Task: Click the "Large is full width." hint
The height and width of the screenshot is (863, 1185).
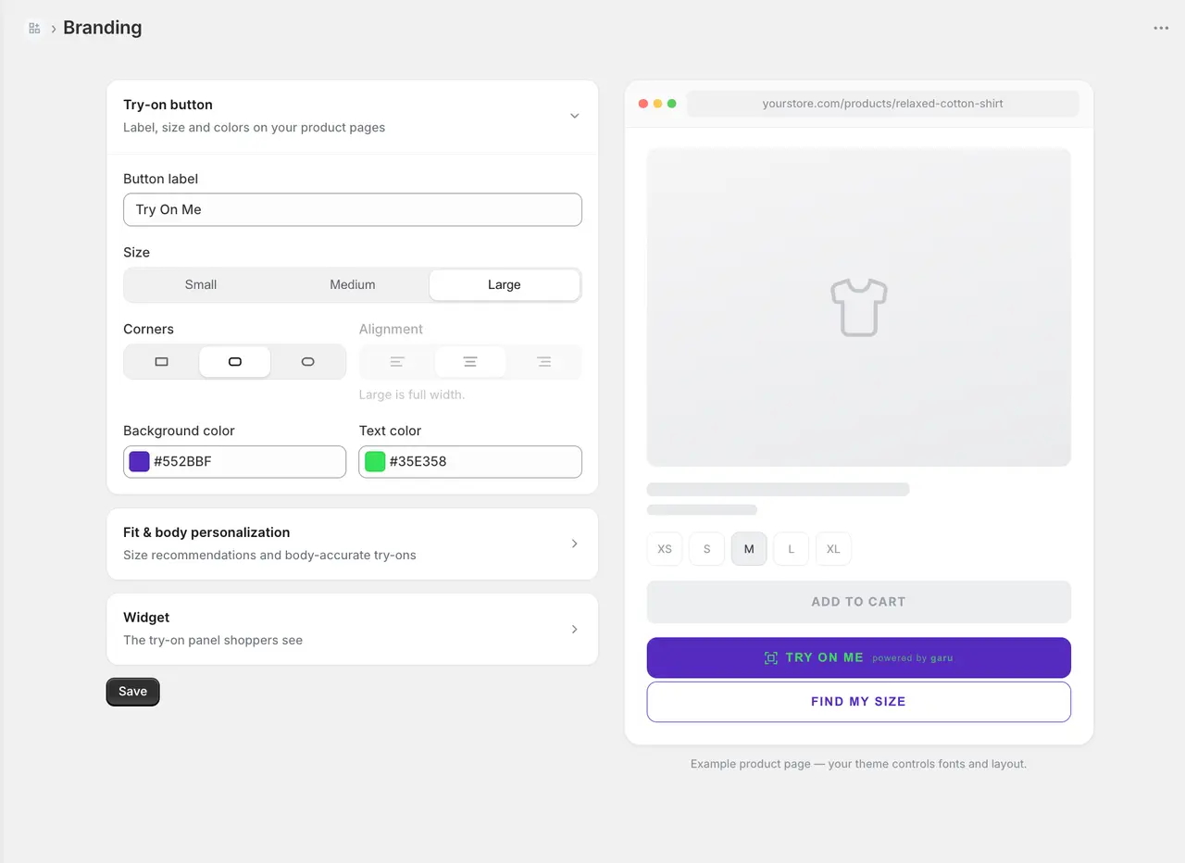Action: point(412,394)
